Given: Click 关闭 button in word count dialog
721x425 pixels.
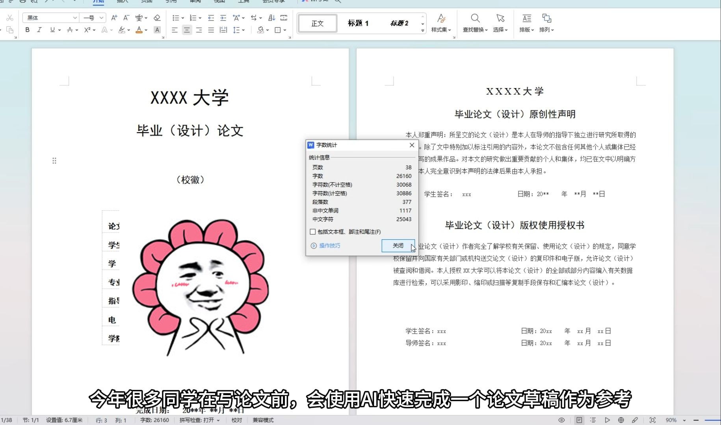Looking at the screenshot, I should click(398, 246).
